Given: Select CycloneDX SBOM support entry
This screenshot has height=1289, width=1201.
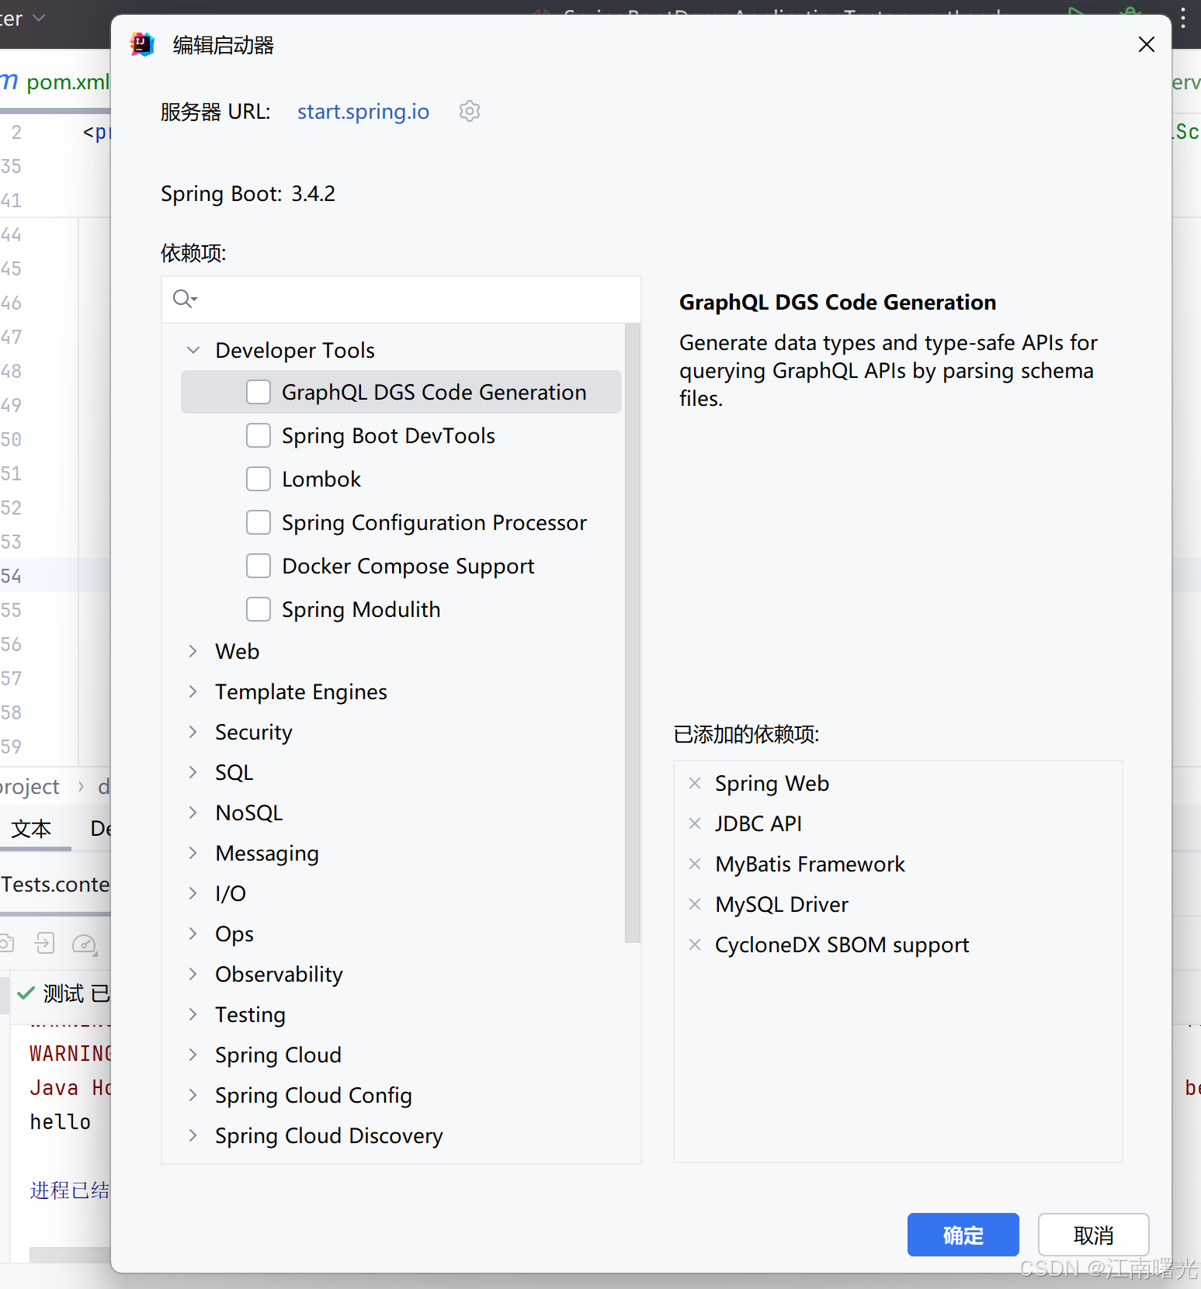Looking at the screenshot, I should point(842,944).
